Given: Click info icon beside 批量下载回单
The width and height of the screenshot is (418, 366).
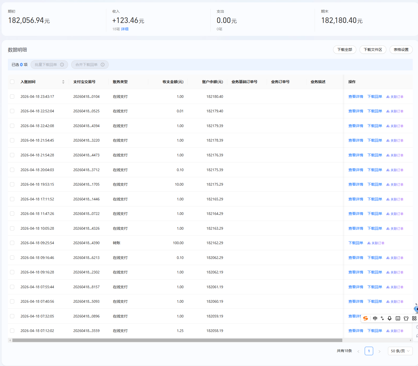Looking at the screenshot, I should pos(62,65).
